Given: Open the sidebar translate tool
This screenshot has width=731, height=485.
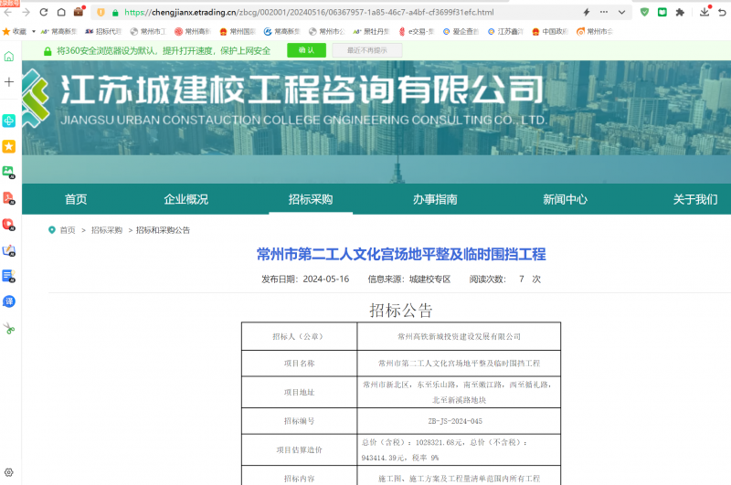Looking at the screenshot, I should click(x=9, y=300).
